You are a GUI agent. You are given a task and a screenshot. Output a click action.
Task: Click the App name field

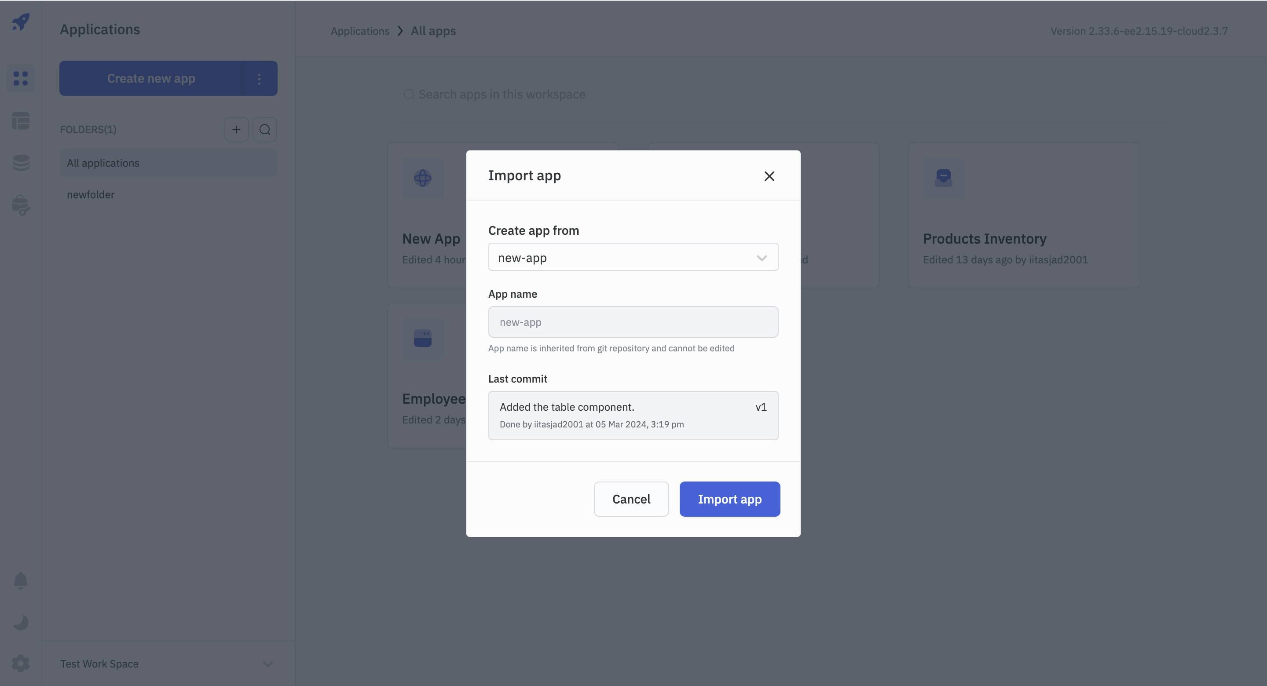pos(633,322)
